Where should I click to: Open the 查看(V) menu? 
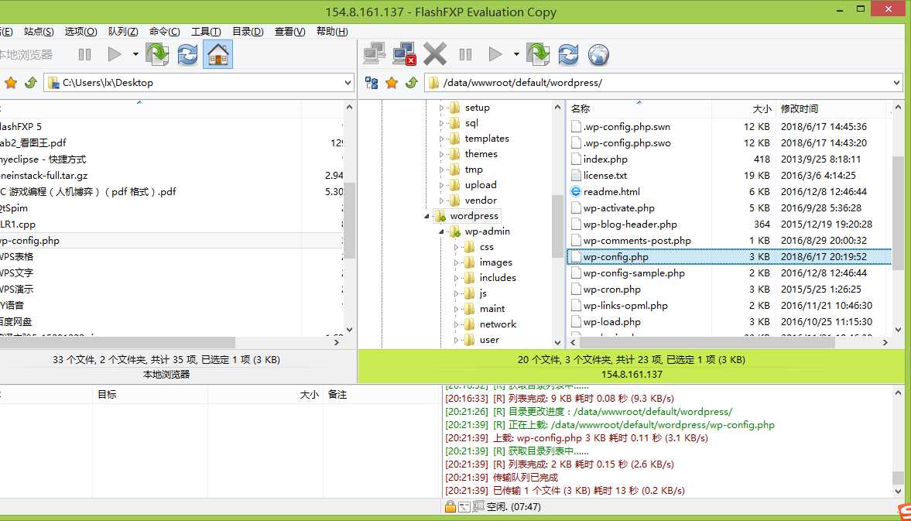tap(290, 32)
